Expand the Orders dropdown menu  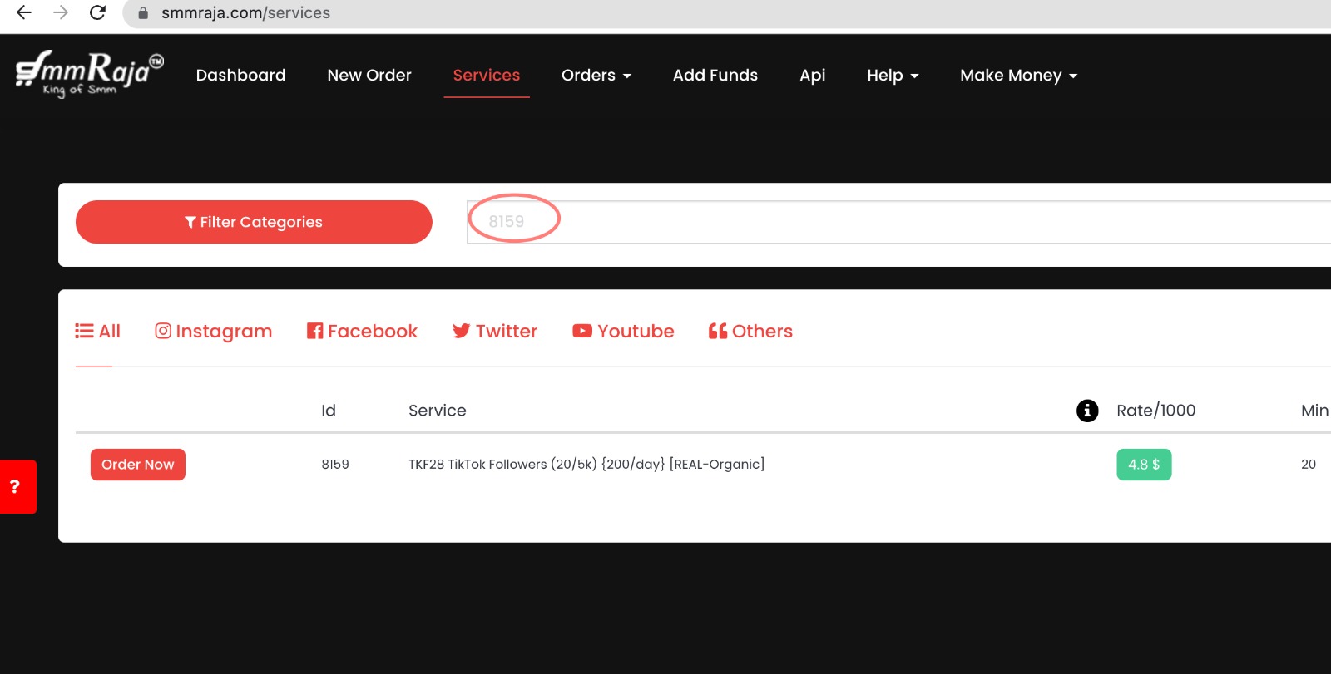(596, 75)
